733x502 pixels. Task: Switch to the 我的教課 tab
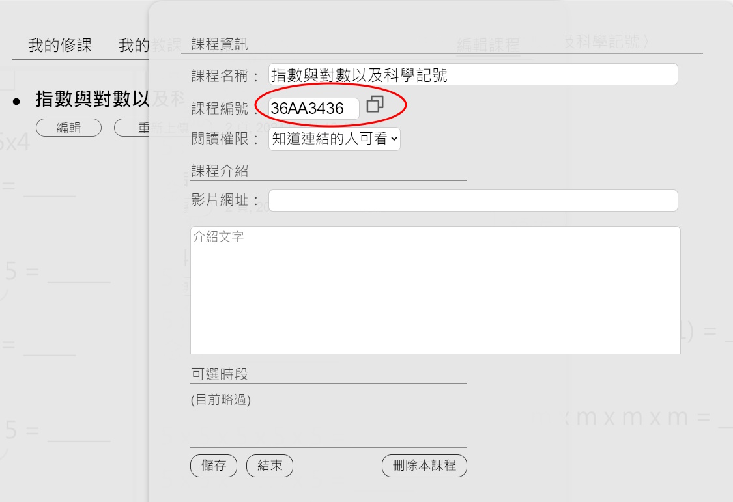click(x=150, y=46)
